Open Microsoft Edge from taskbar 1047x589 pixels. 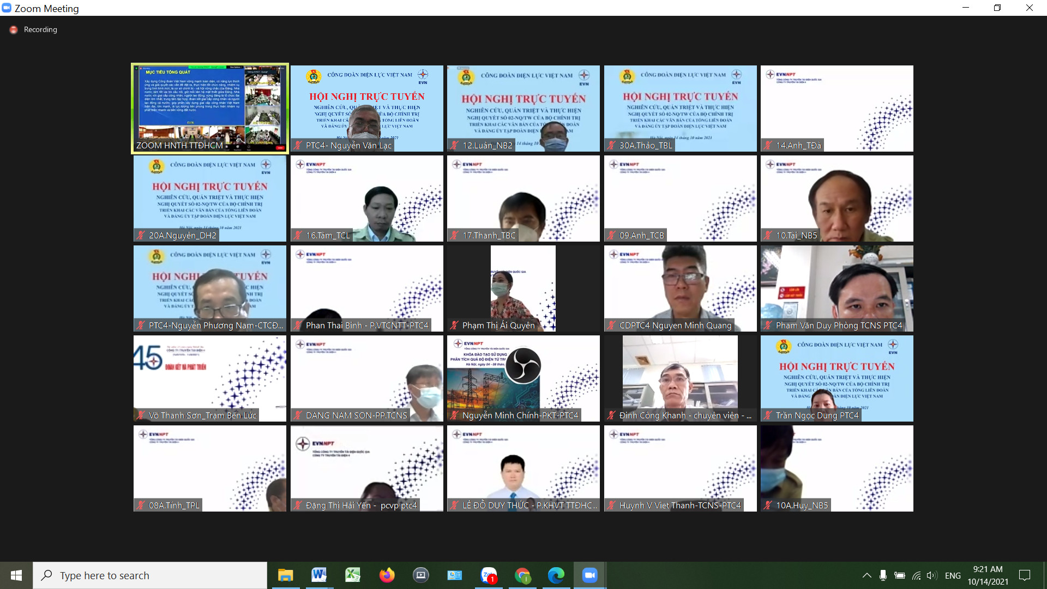(x=556, y=575)
